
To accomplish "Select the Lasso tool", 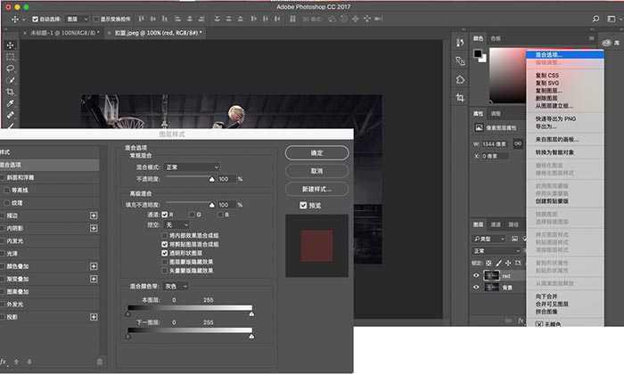I will [11, 69].
